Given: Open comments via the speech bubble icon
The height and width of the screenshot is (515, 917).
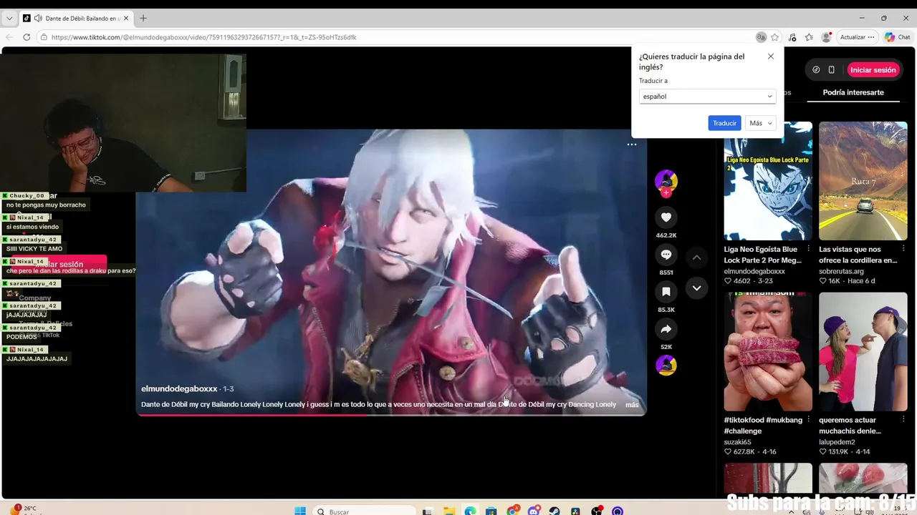Looking at the screenshot, I should tap(666, 255).
